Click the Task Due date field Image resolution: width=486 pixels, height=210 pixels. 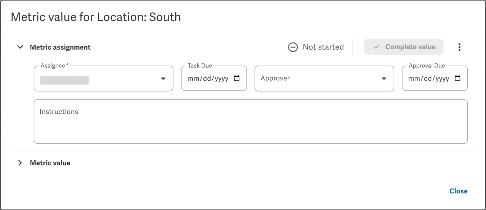pyautogui.click(x=214, y=78)
